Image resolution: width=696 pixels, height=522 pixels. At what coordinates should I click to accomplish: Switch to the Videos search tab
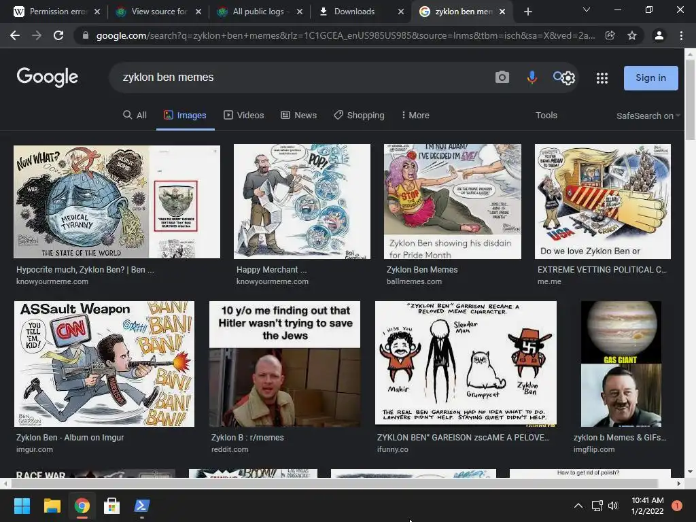pyautogui.click(x=244, y=115)
